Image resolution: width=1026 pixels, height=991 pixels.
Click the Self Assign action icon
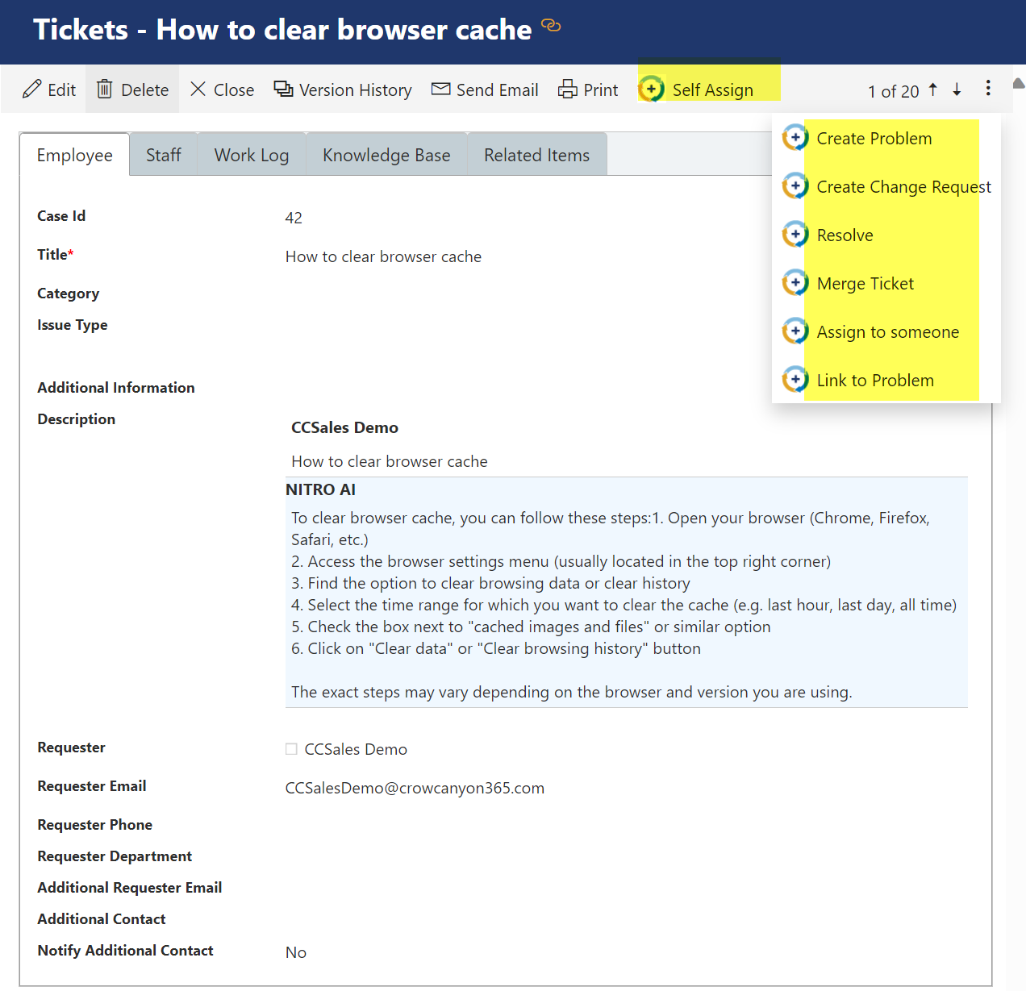coord(651,89)
